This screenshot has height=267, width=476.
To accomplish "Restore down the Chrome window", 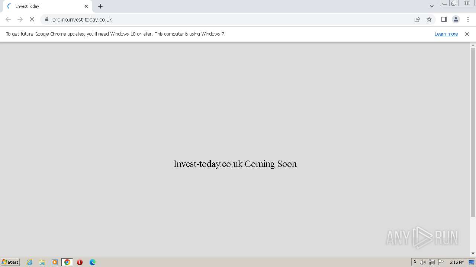I will click(454, 3).
